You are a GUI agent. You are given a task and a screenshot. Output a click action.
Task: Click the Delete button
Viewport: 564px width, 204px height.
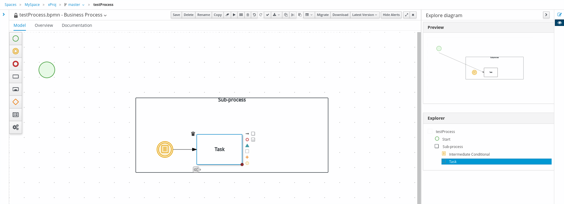click(188, 15)
